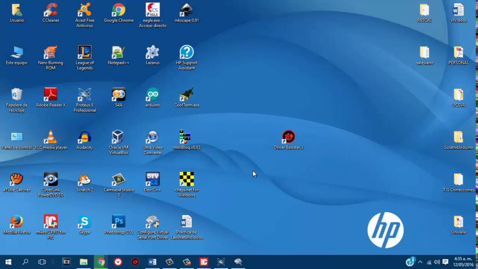Viewport: 478px width, 269px height.
Task: Open Notepad++ desktop shortcut
Action: tap(119, 55)
